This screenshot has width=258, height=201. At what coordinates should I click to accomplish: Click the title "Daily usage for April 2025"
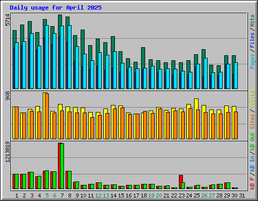[x=55, y=8]
